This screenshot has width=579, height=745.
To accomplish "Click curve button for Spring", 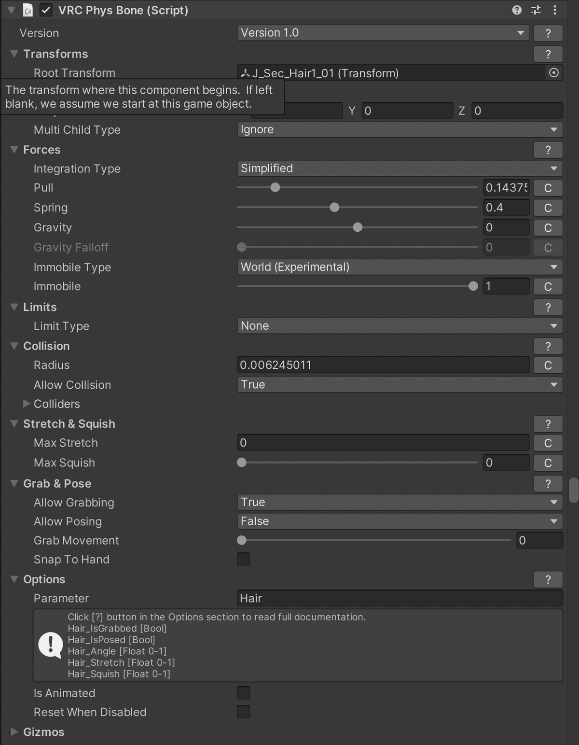I will click(x=548, y=208).
